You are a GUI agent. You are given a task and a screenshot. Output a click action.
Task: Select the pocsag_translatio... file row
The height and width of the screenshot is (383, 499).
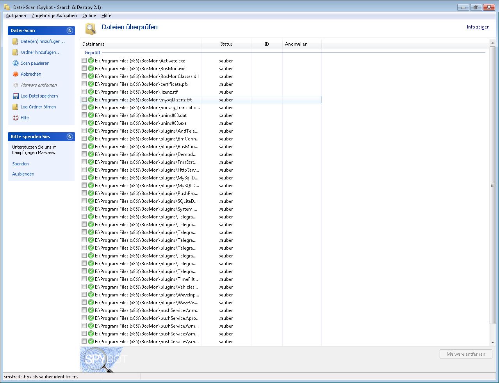[x=201, y=108]
